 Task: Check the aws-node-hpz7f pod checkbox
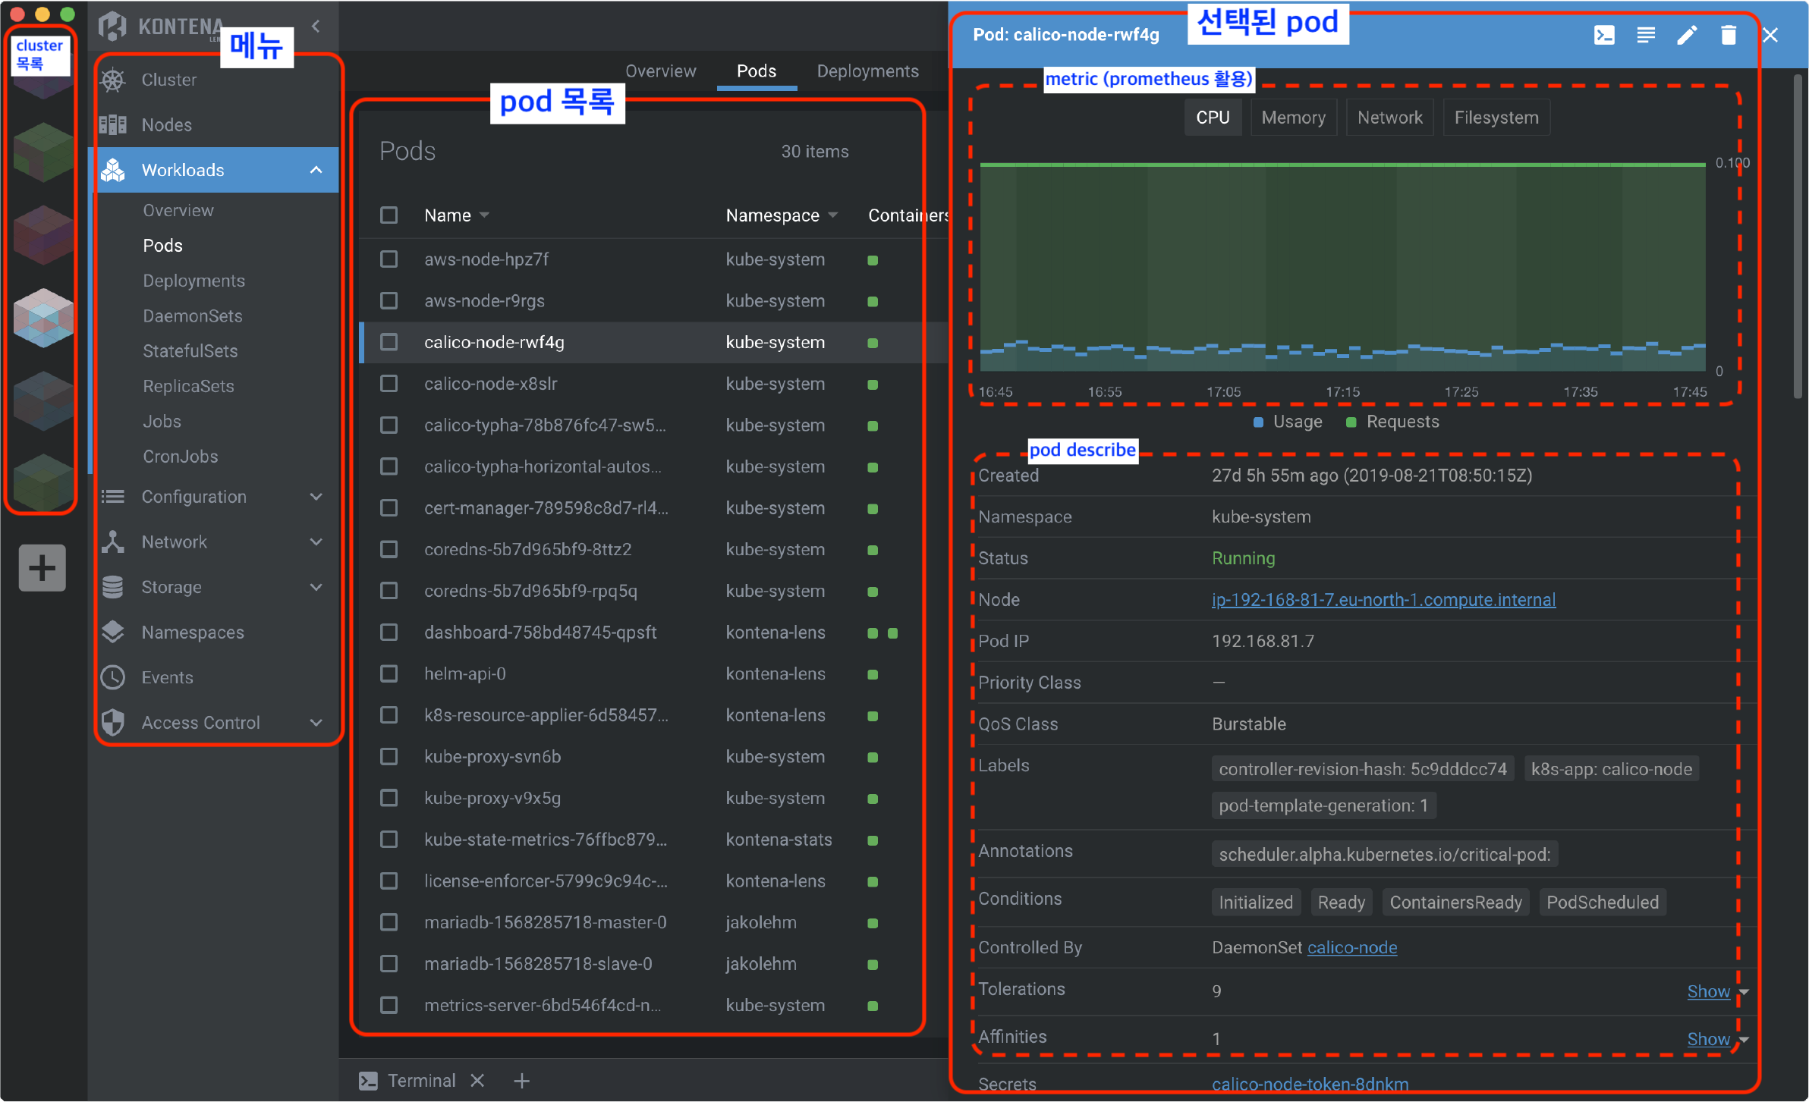(389, 259)
